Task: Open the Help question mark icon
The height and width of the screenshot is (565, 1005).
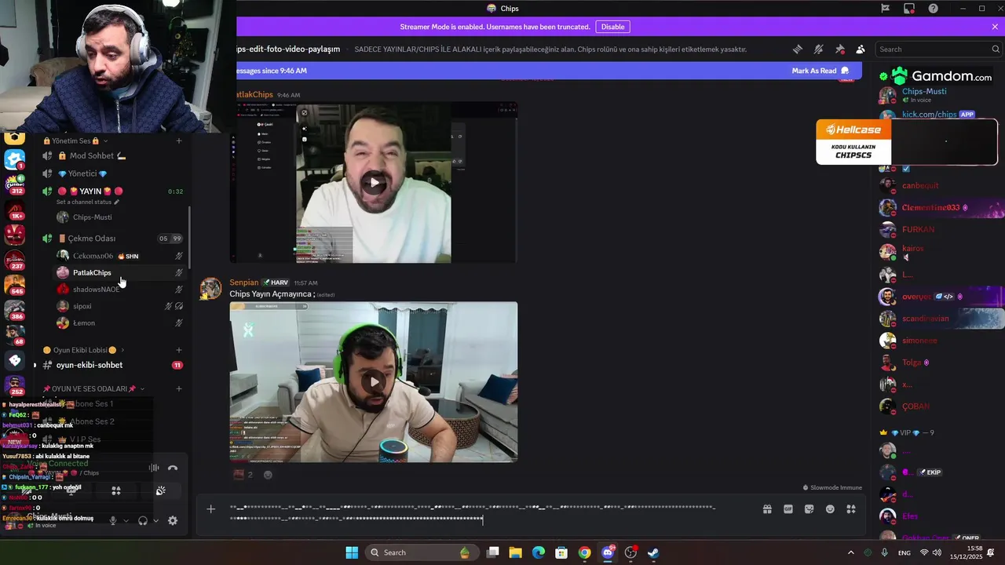Action: (933, 9)
